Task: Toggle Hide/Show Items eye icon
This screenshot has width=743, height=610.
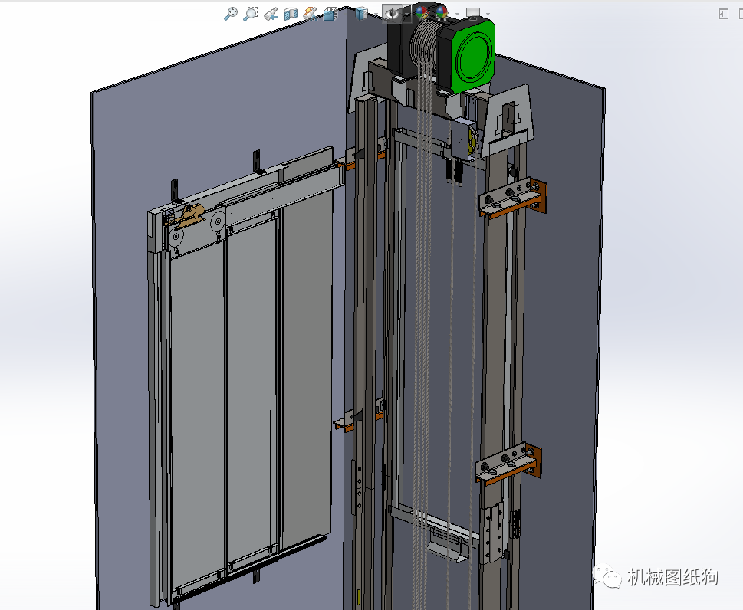Action: pos(393,14)
